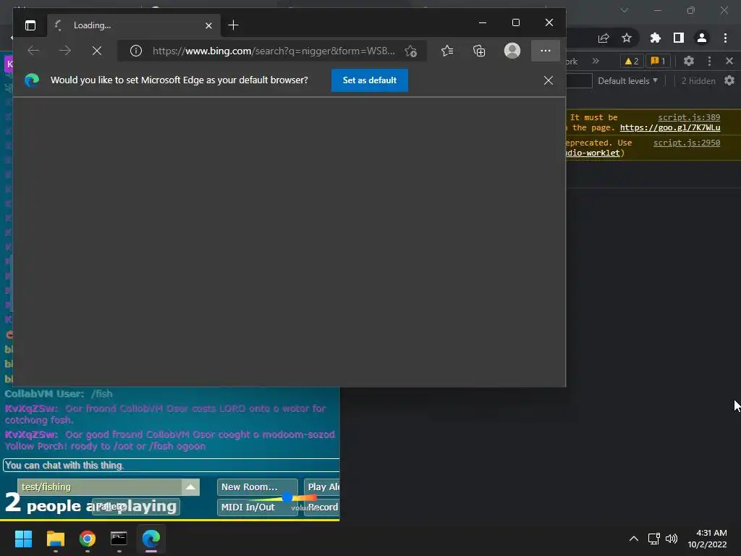
Task: Click the chat input field
Action: point(171,466)
